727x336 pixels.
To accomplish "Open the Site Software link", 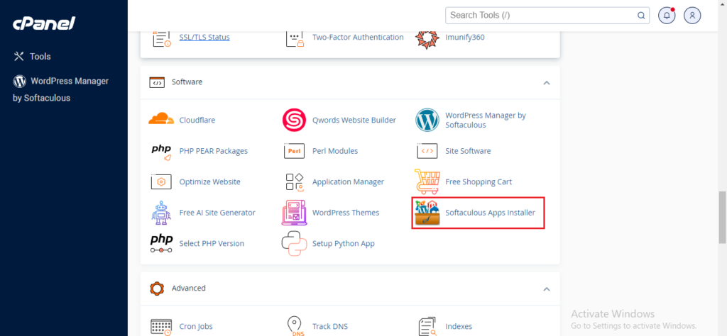I will coord(468,151).
